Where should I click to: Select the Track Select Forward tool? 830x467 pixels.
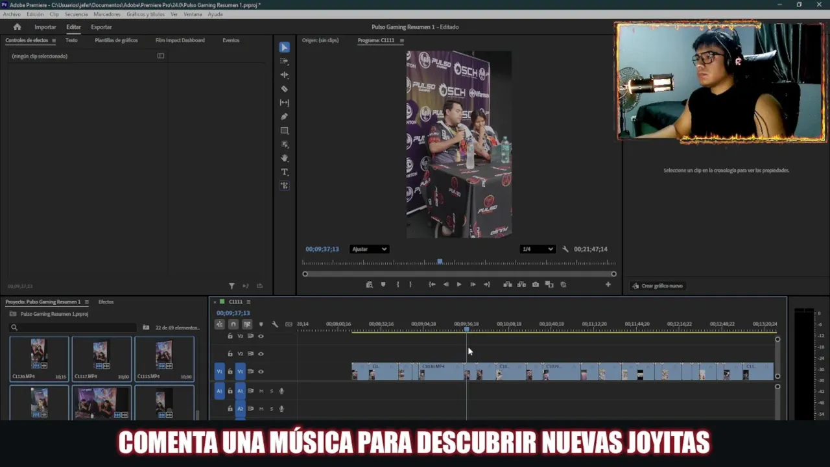point(284,61)
